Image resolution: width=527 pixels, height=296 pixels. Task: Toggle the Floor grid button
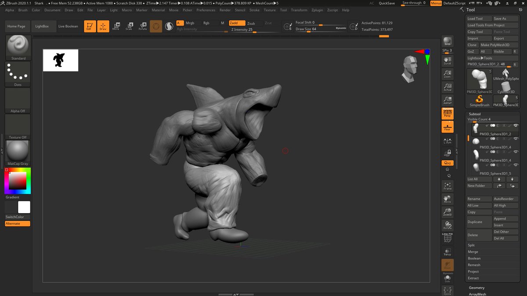click(448, 127)
